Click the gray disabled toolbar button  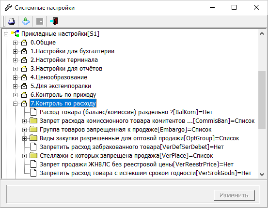point(40,21)
